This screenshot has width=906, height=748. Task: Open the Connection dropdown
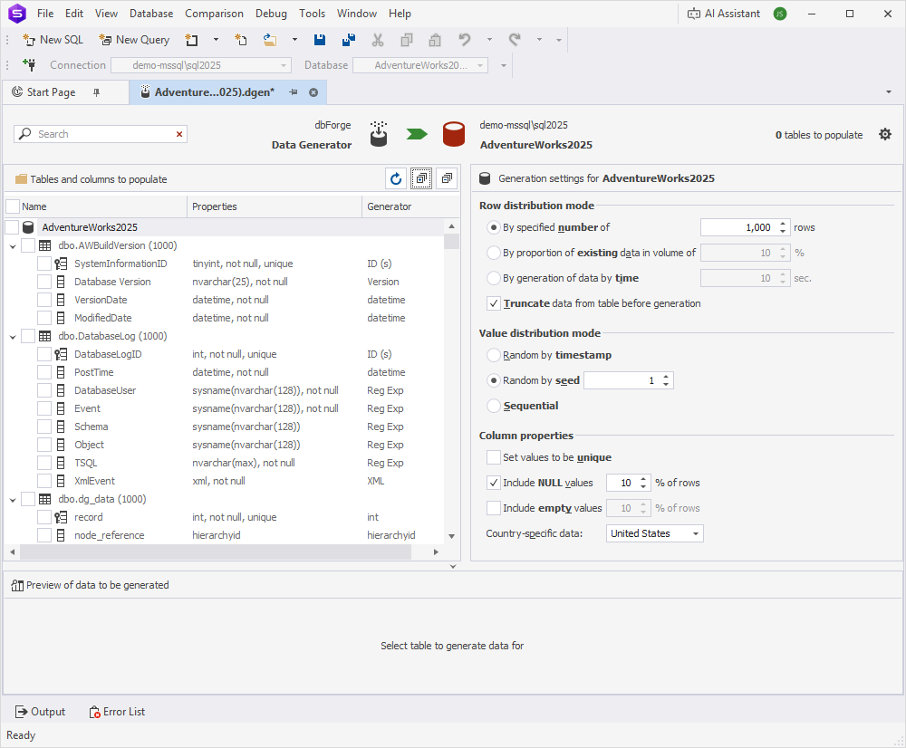click(x=201, y=65)
